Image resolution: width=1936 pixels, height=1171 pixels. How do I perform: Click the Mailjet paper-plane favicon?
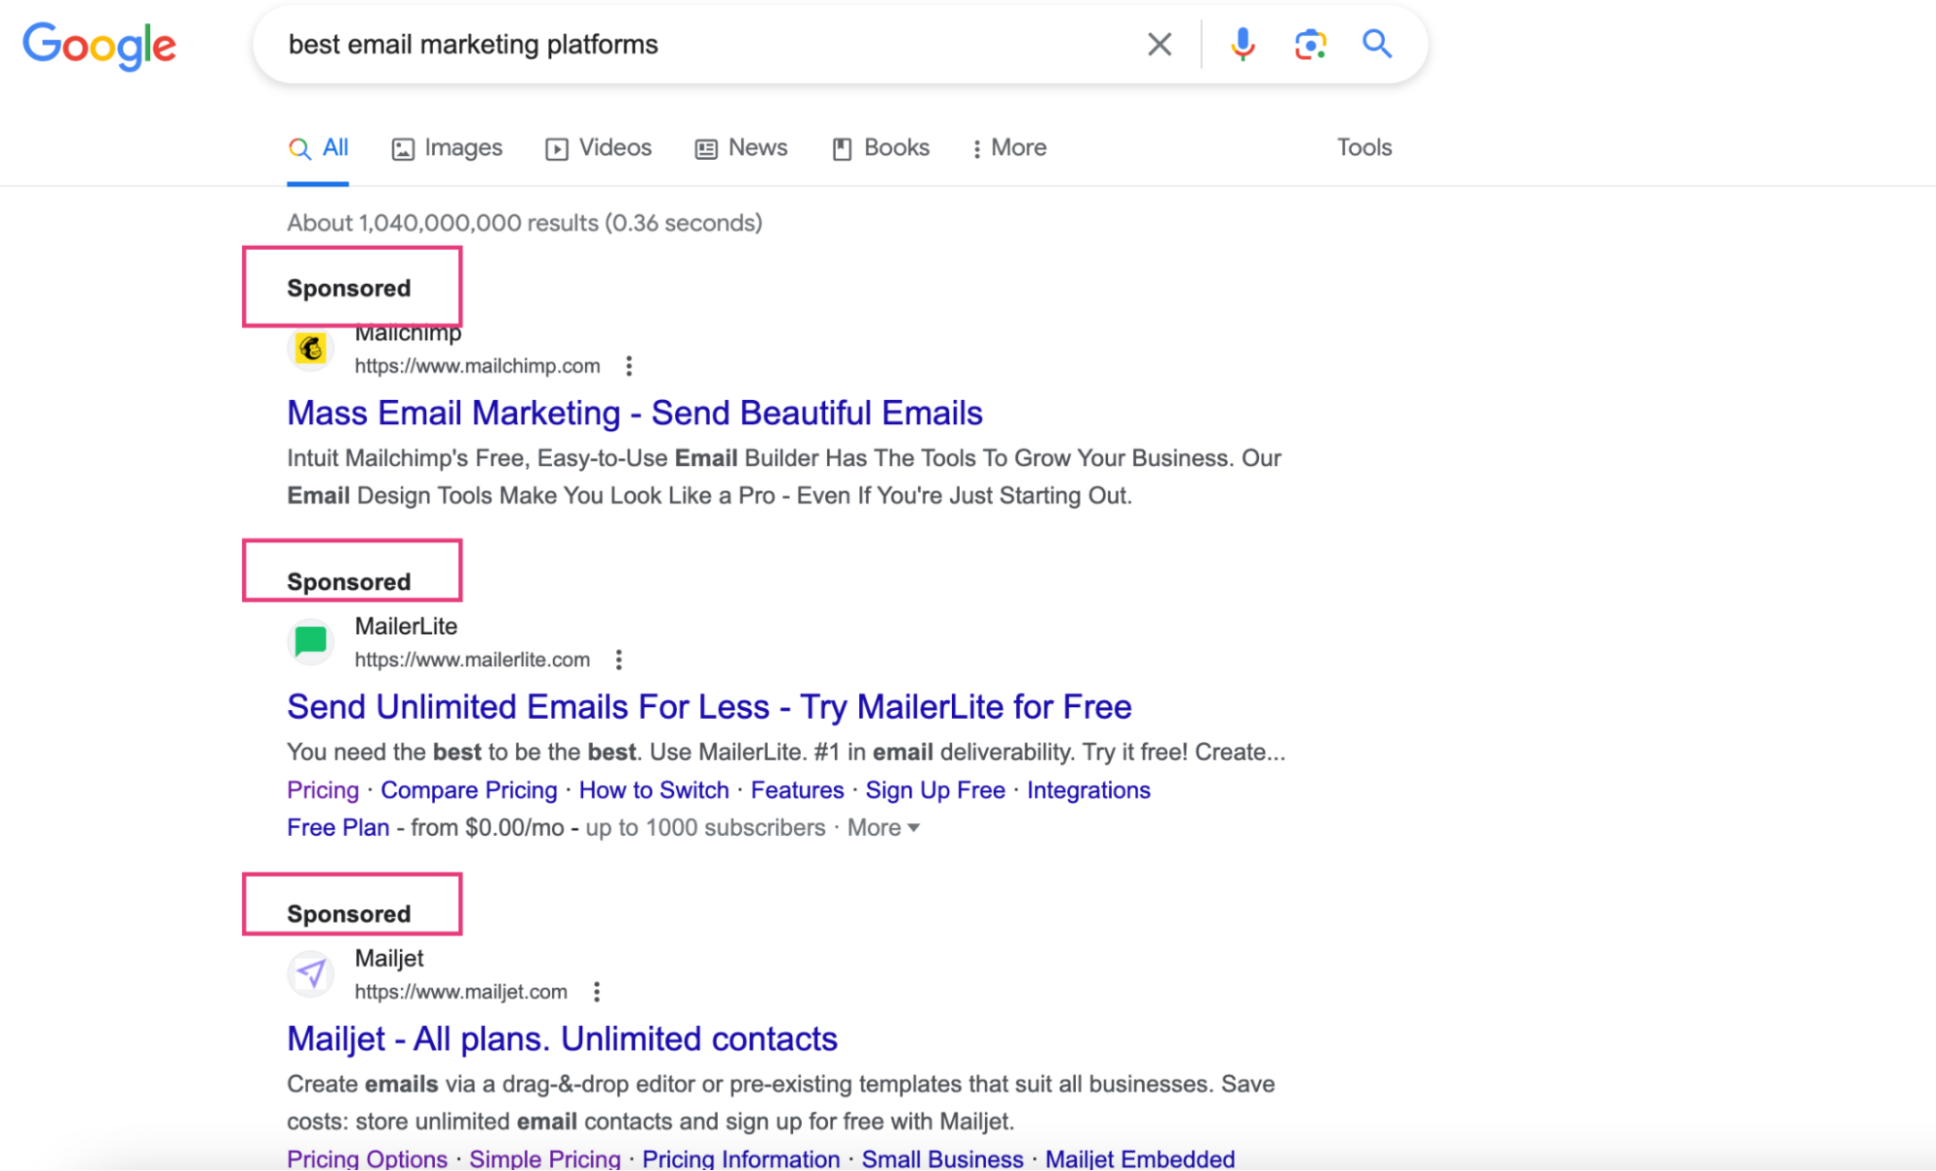coord(311,973)
